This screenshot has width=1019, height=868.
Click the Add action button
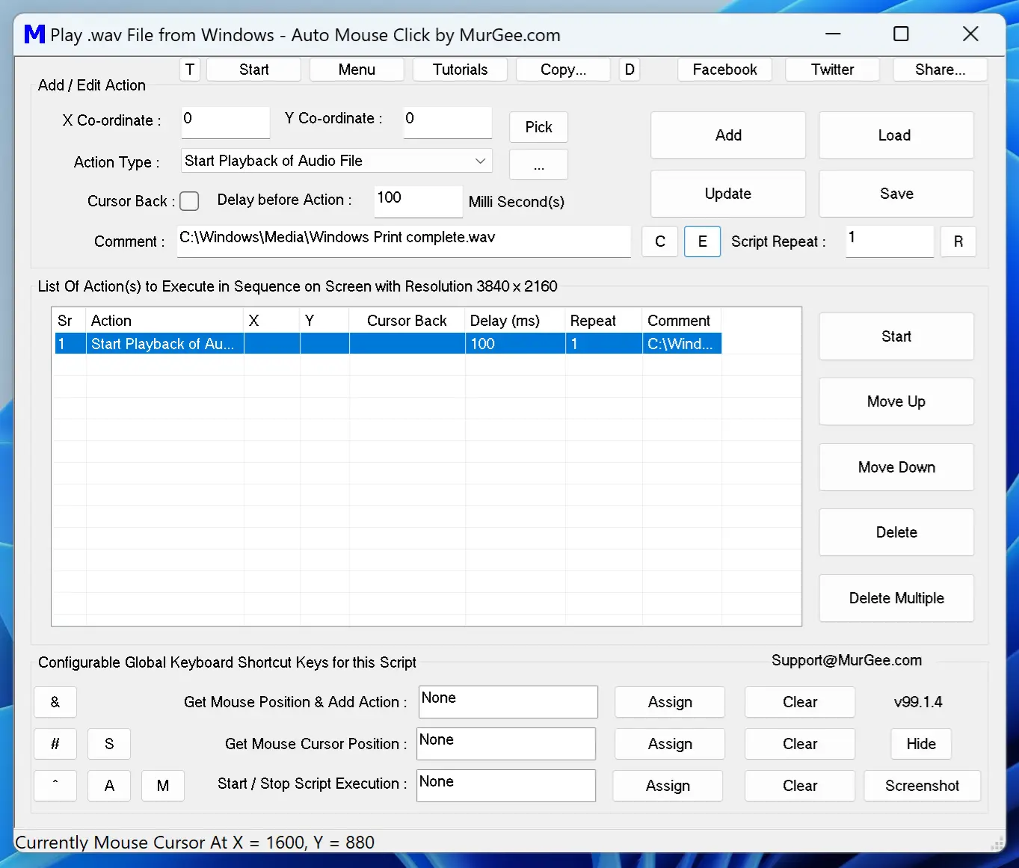click(x=728, y=135)
